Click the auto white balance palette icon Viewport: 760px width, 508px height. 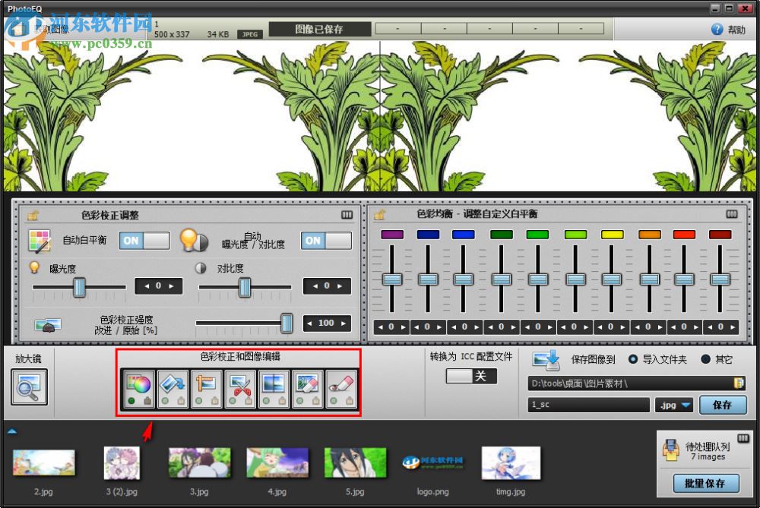(x=40, y=241)
